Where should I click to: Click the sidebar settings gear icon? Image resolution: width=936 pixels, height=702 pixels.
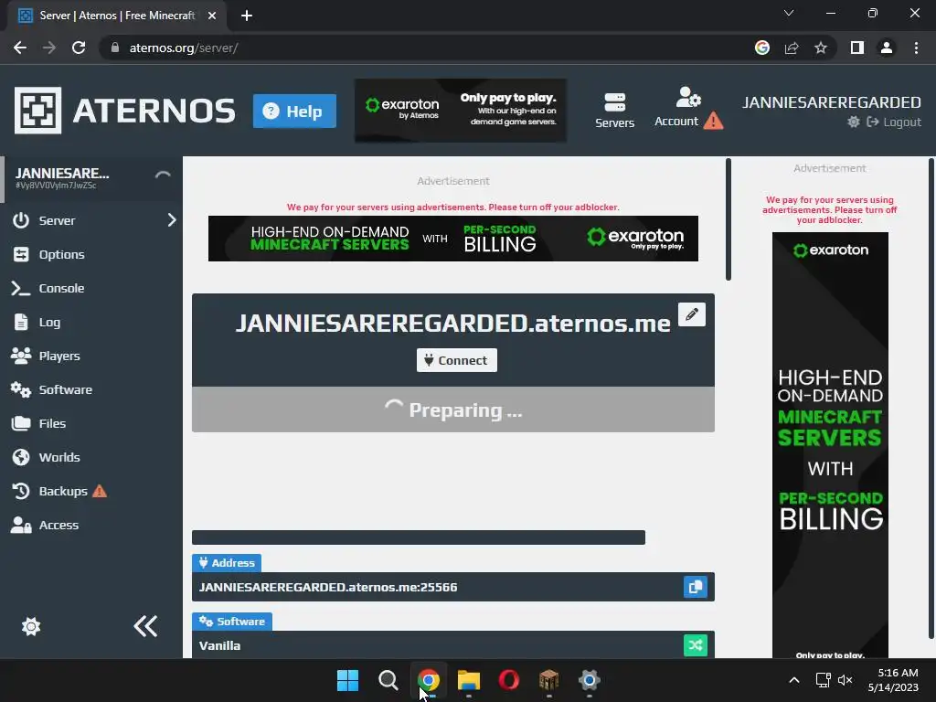[31, 626]
